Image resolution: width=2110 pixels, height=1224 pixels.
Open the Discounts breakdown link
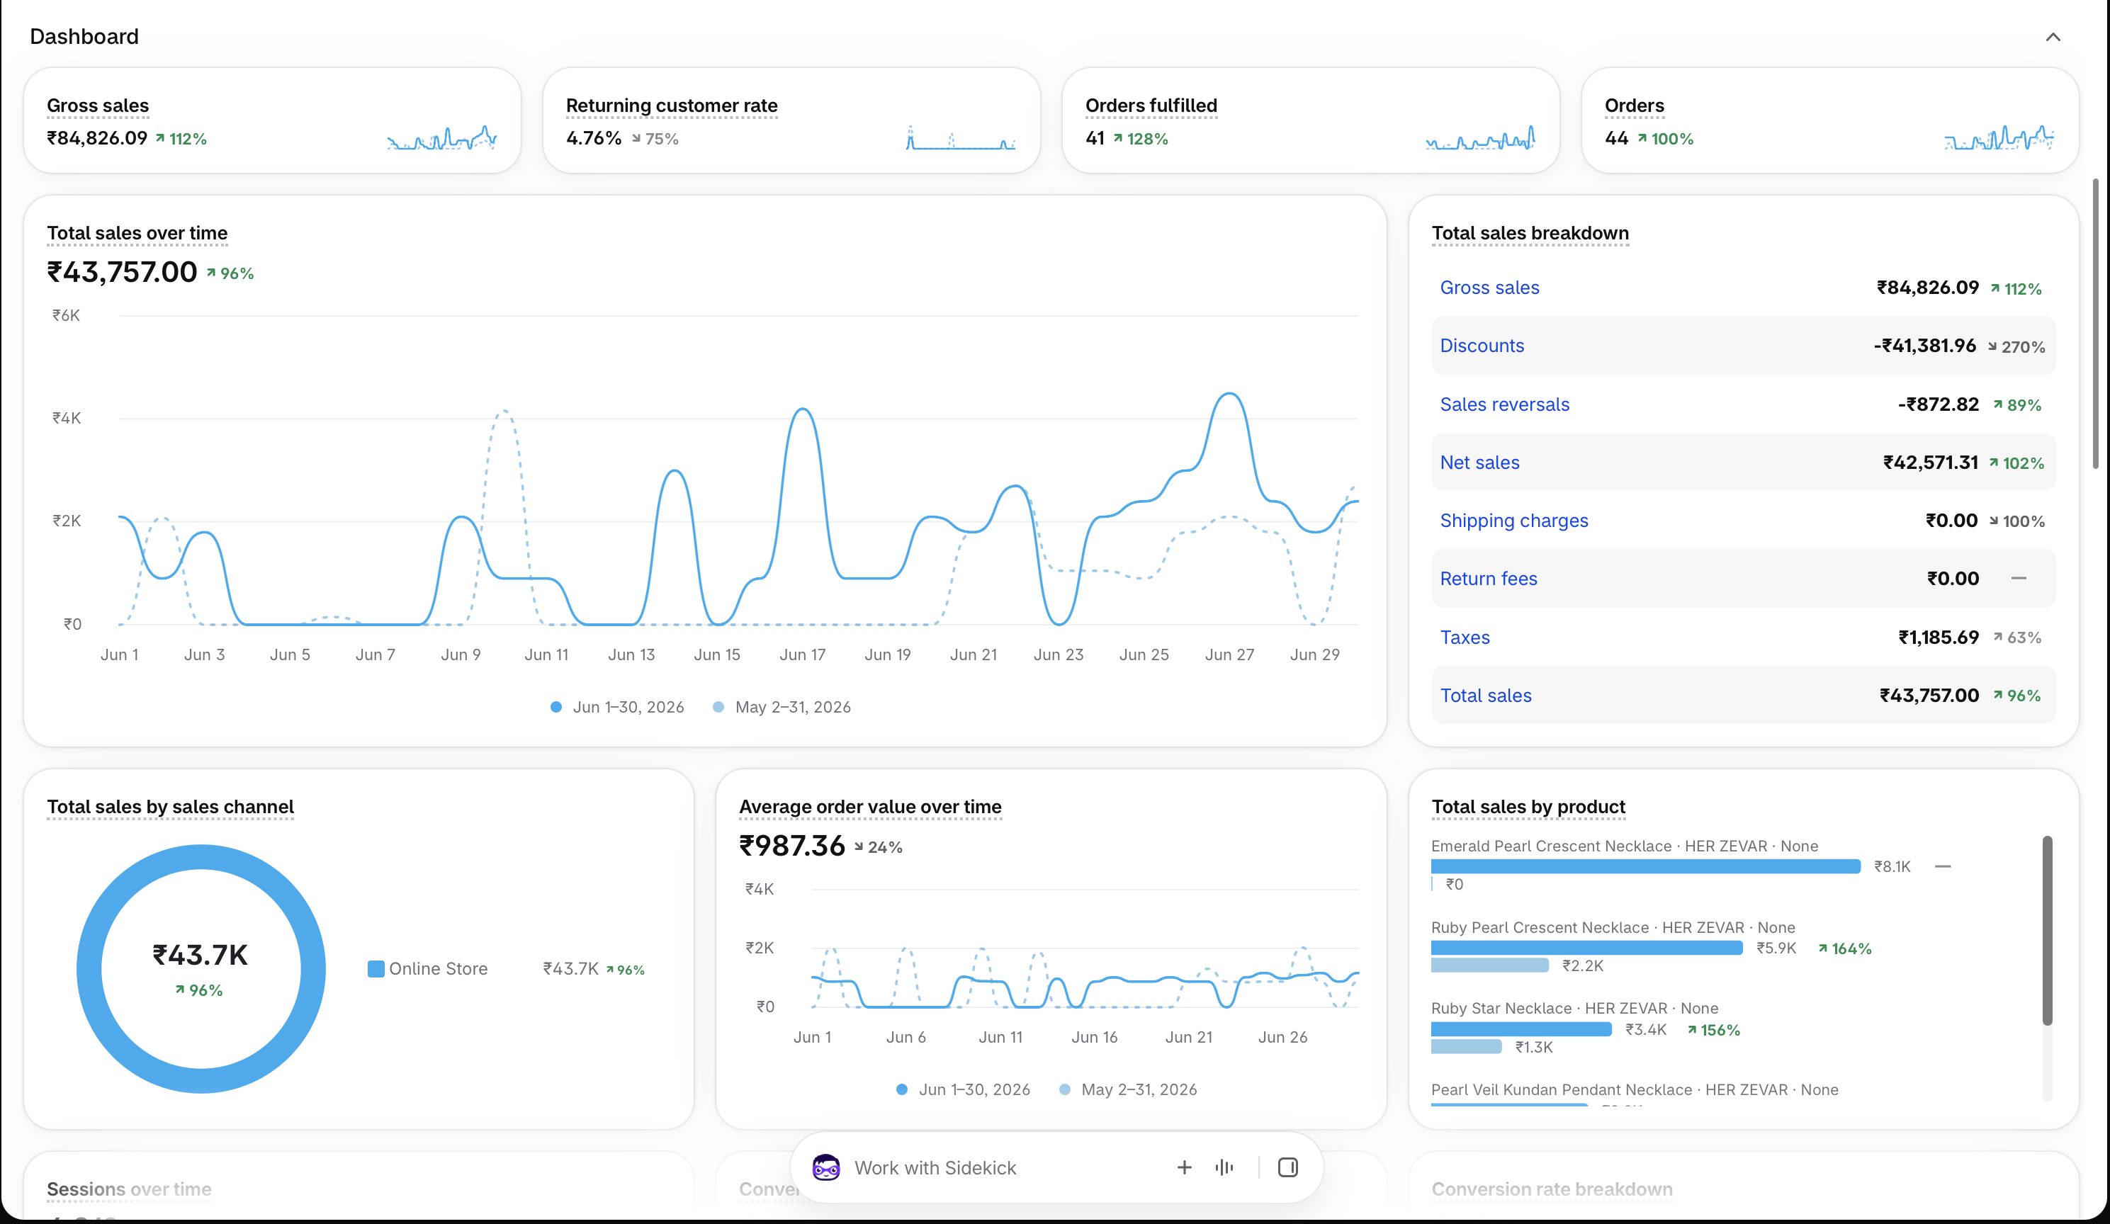tap(1482, 346)
